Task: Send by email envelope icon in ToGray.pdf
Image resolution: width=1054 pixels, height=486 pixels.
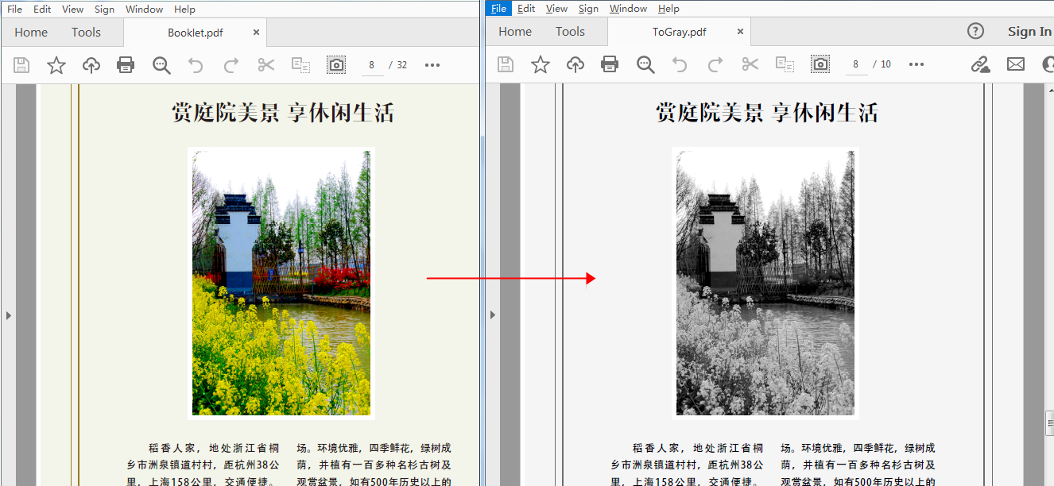Action: point(1016,64)
